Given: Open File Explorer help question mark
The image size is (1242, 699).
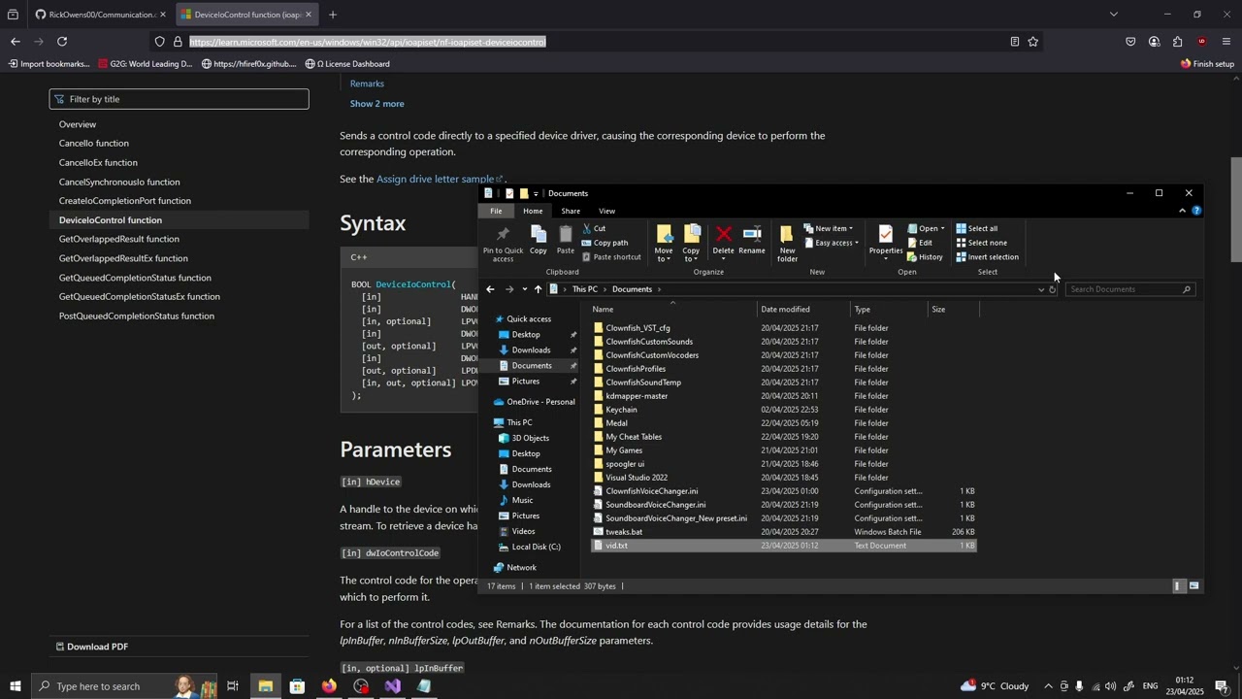Looking at the screenshot, I should [1196, 211].
